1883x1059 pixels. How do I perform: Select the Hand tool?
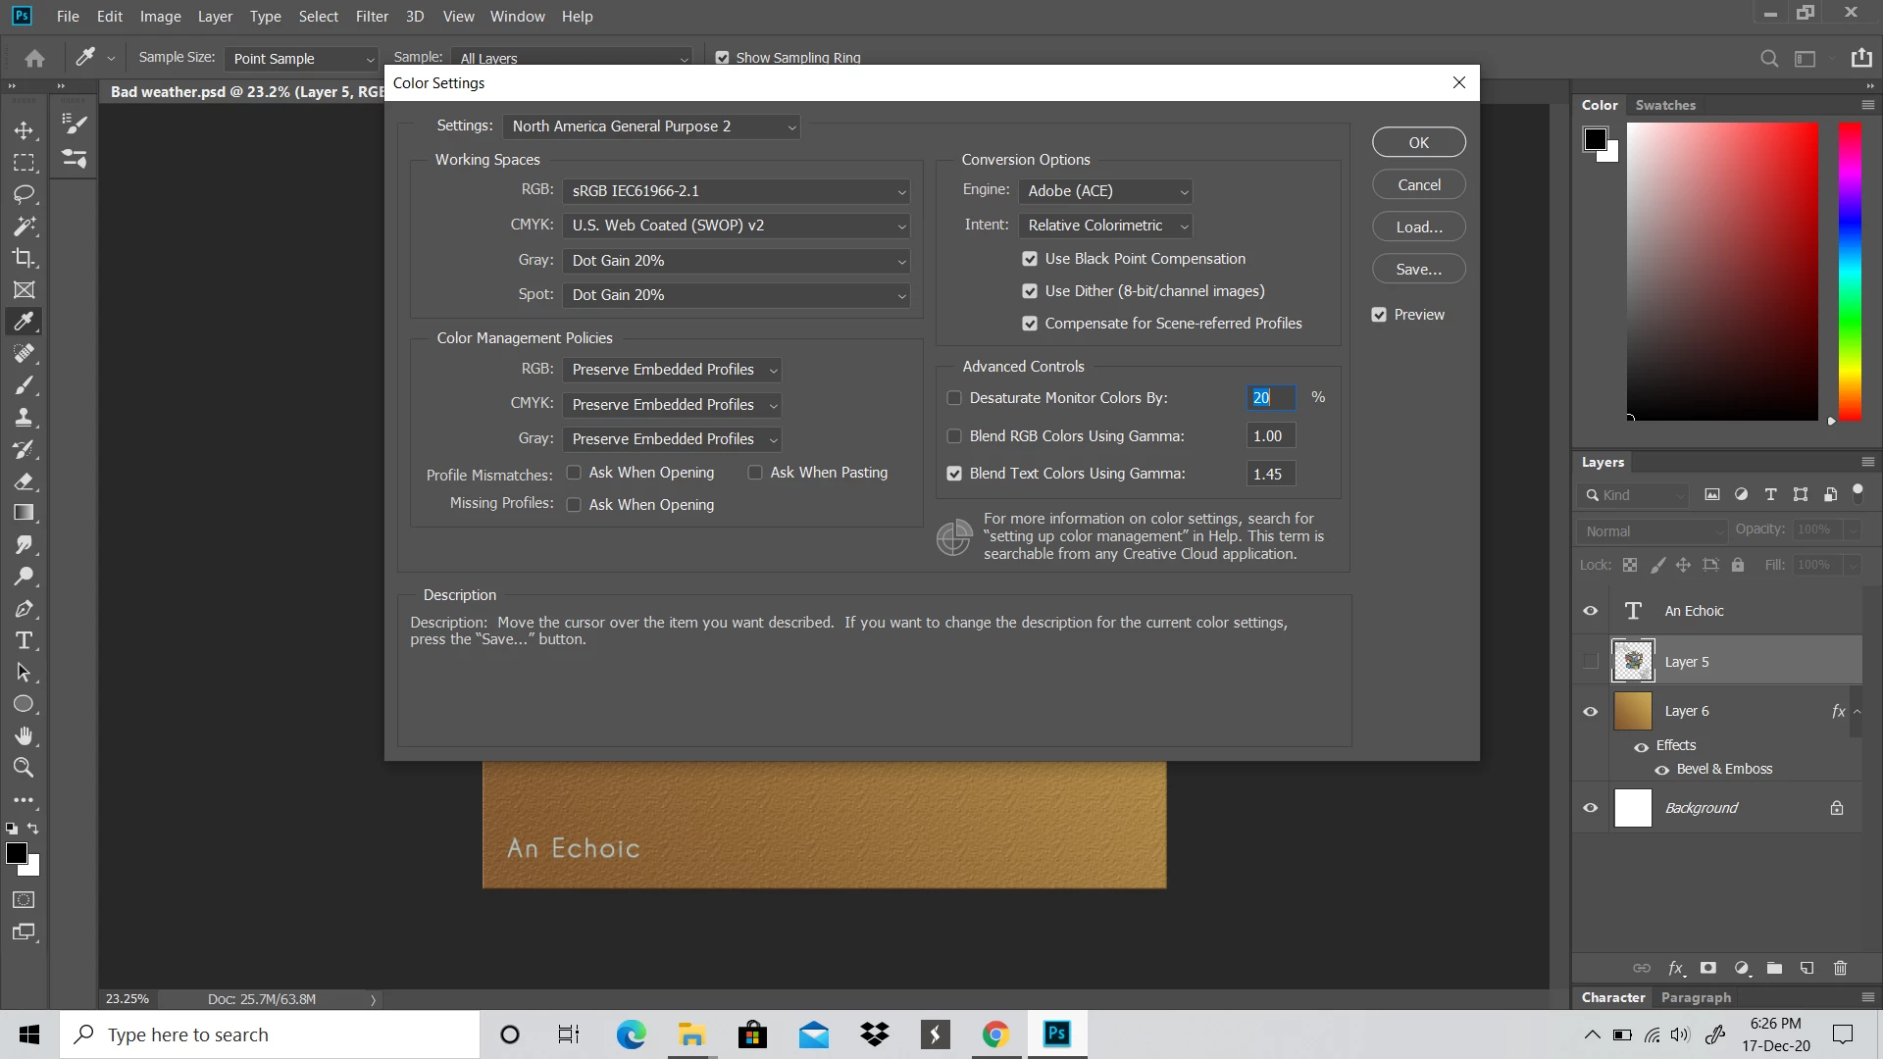[25, 736]
